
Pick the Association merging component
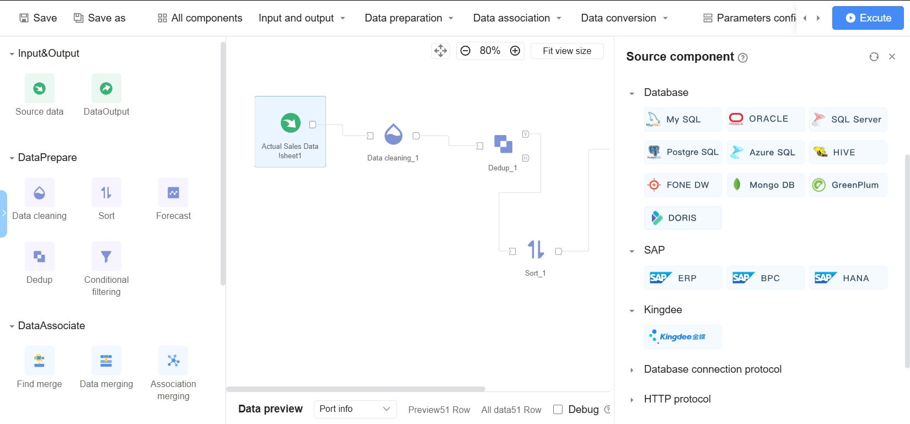tap(173, 361)
